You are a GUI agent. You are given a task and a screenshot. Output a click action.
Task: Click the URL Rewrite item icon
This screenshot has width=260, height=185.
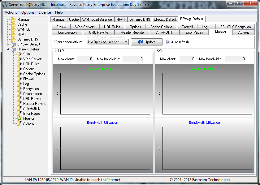pyautogui.click(x=19, y=99)
